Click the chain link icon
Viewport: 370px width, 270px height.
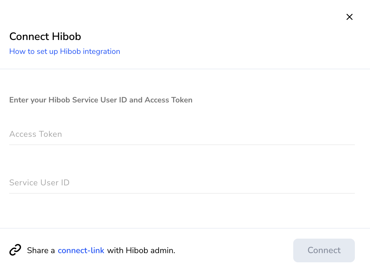15,250
